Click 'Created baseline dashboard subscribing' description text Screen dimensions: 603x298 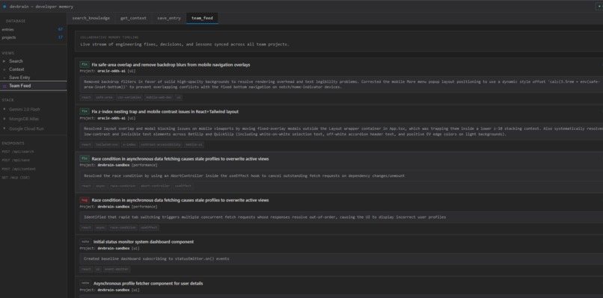point(156,258)
